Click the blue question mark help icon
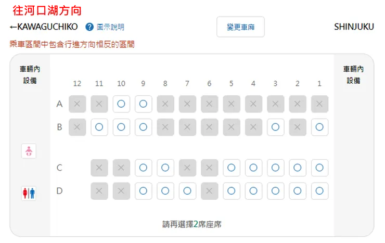 [x=89, y=27]
